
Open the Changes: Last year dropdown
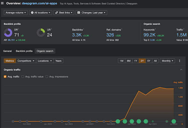point(91,13)
